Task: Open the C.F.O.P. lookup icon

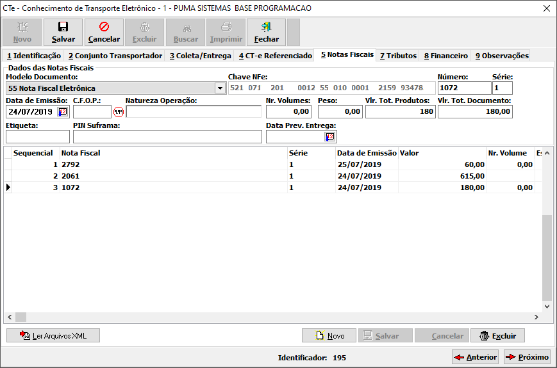Action: [118, 112]
